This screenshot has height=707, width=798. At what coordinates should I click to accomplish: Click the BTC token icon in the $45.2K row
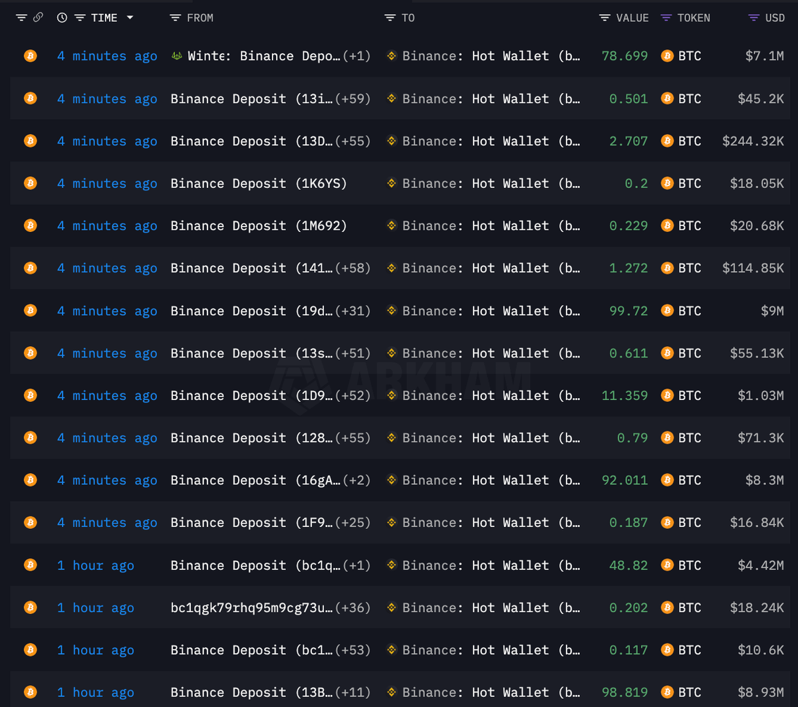(x=667, y=98)
